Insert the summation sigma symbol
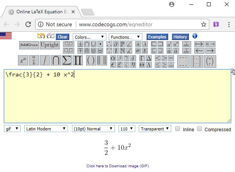Viewport: 235px width, 172px height. coord(67,61)
